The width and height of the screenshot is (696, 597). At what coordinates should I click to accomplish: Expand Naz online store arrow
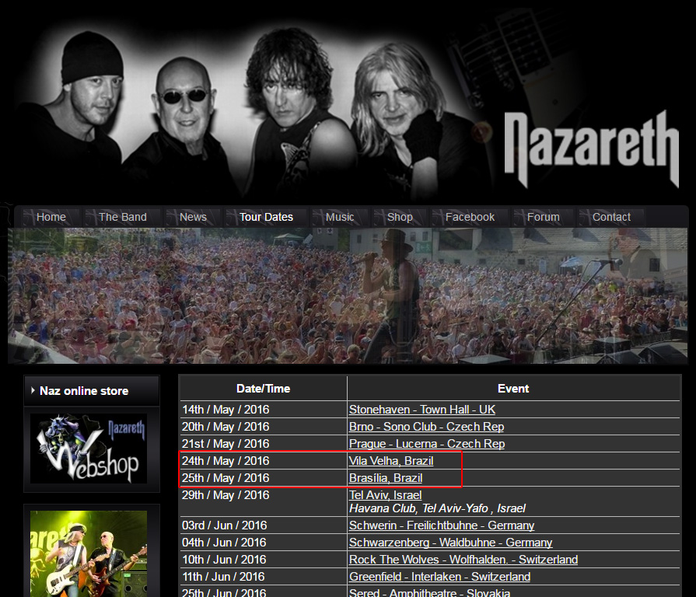coord(33,391)
